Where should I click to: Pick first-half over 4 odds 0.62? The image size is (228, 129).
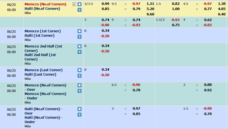208,20
